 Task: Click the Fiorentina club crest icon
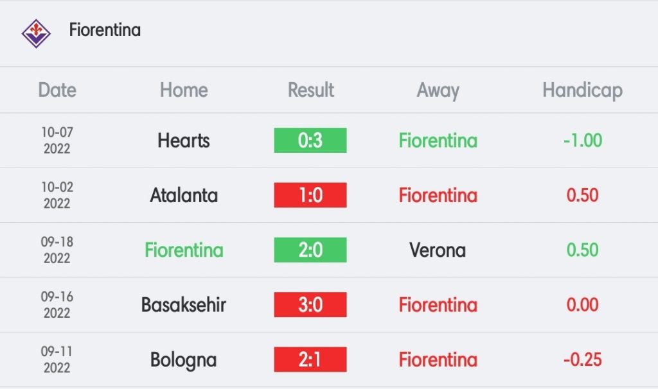click(36, 33)
